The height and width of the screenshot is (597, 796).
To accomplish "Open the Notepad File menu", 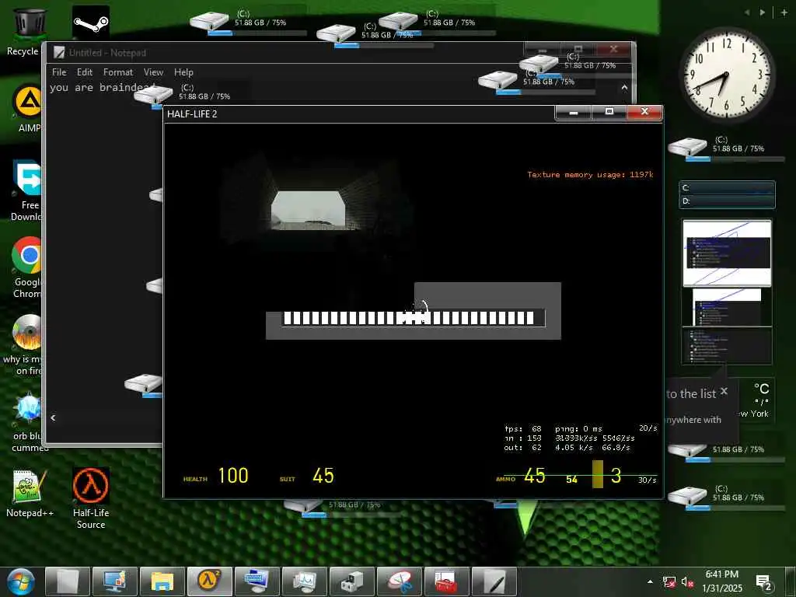I will pos(59,72).
